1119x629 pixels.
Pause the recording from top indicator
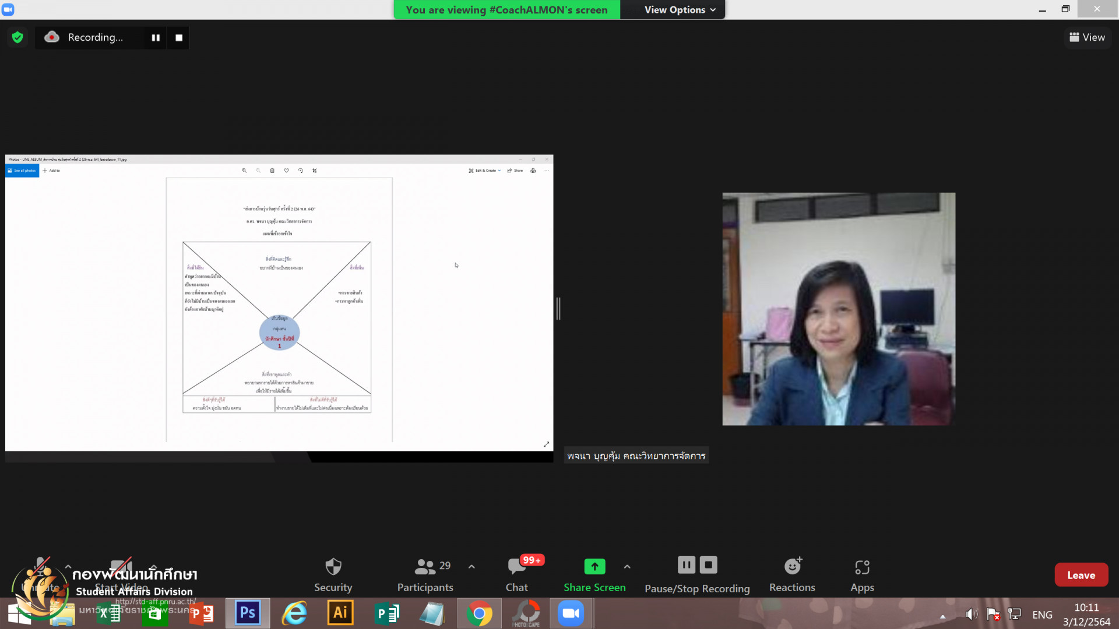click(156, 38)
